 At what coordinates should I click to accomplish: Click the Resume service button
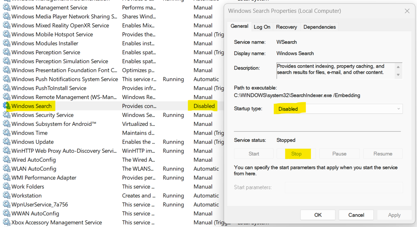point(383,153)
